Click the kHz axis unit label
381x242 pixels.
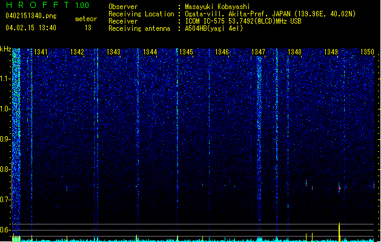[x=5, y=49]
